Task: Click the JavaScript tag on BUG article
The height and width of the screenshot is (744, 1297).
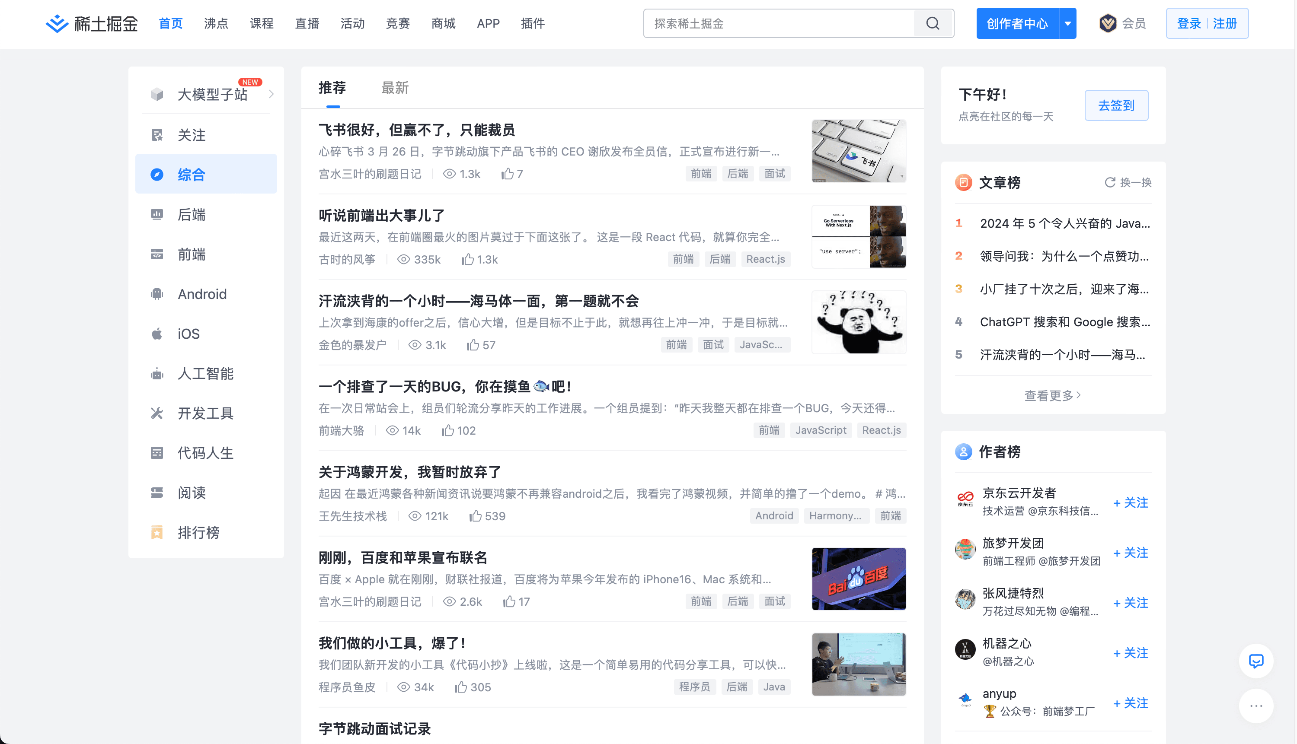Action: coord(821,430)
